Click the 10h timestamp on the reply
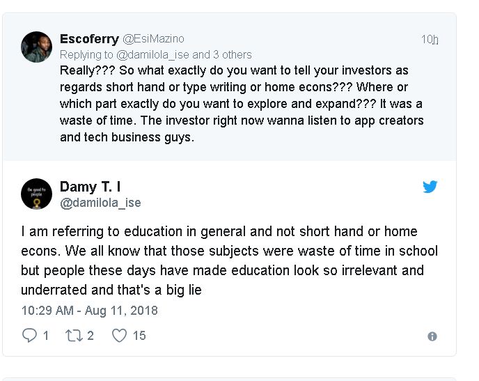The height and width of the screenshot is (381, 479). [x=429, y=40]
